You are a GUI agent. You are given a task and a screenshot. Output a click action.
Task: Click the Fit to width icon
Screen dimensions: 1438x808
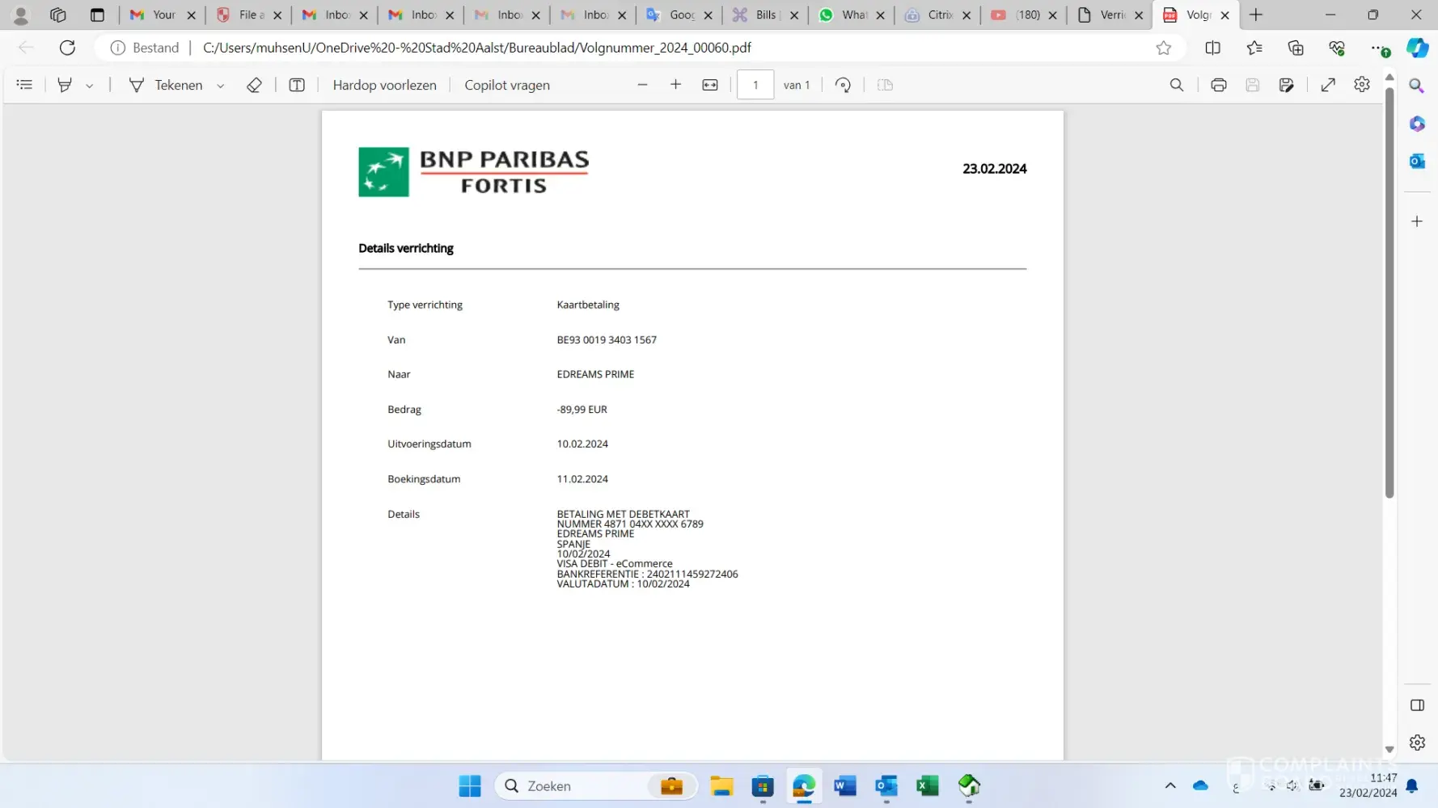[710, 85]
